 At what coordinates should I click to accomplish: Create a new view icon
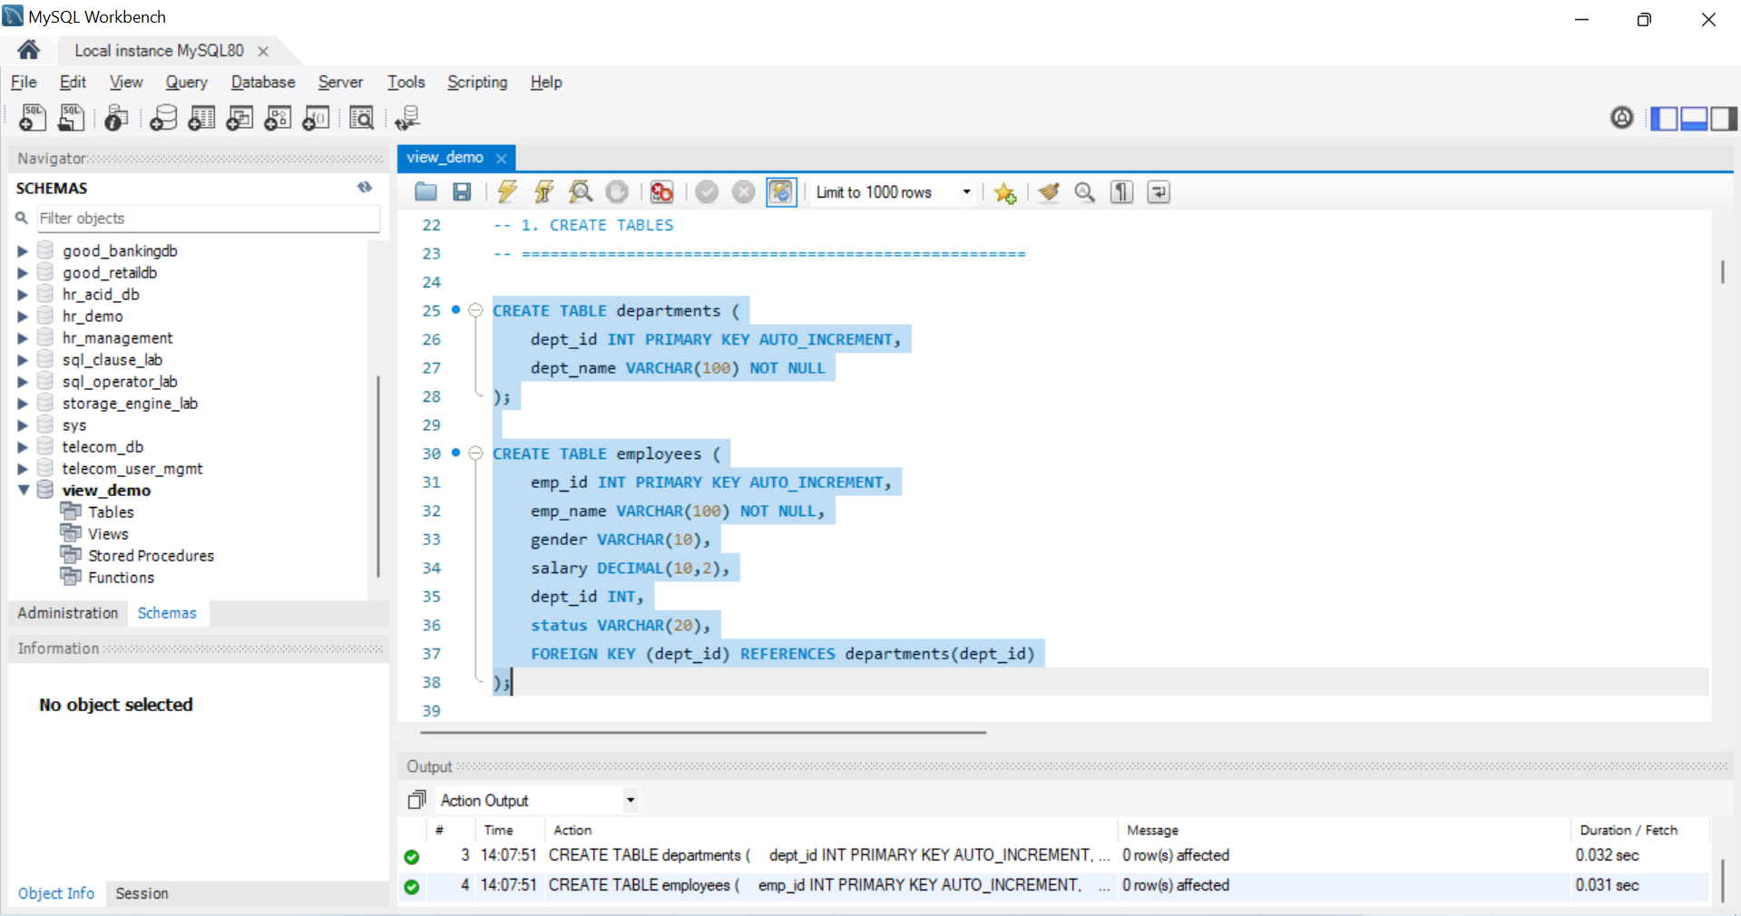point(240,118)
